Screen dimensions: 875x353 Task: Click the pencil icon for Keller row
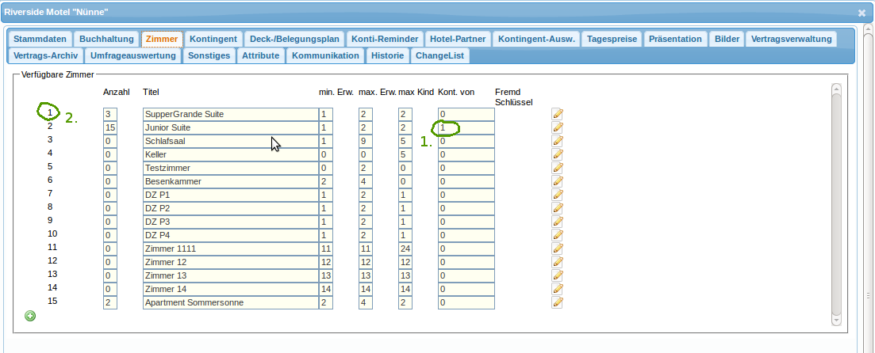pyautogui.click(x=558, y=154)
